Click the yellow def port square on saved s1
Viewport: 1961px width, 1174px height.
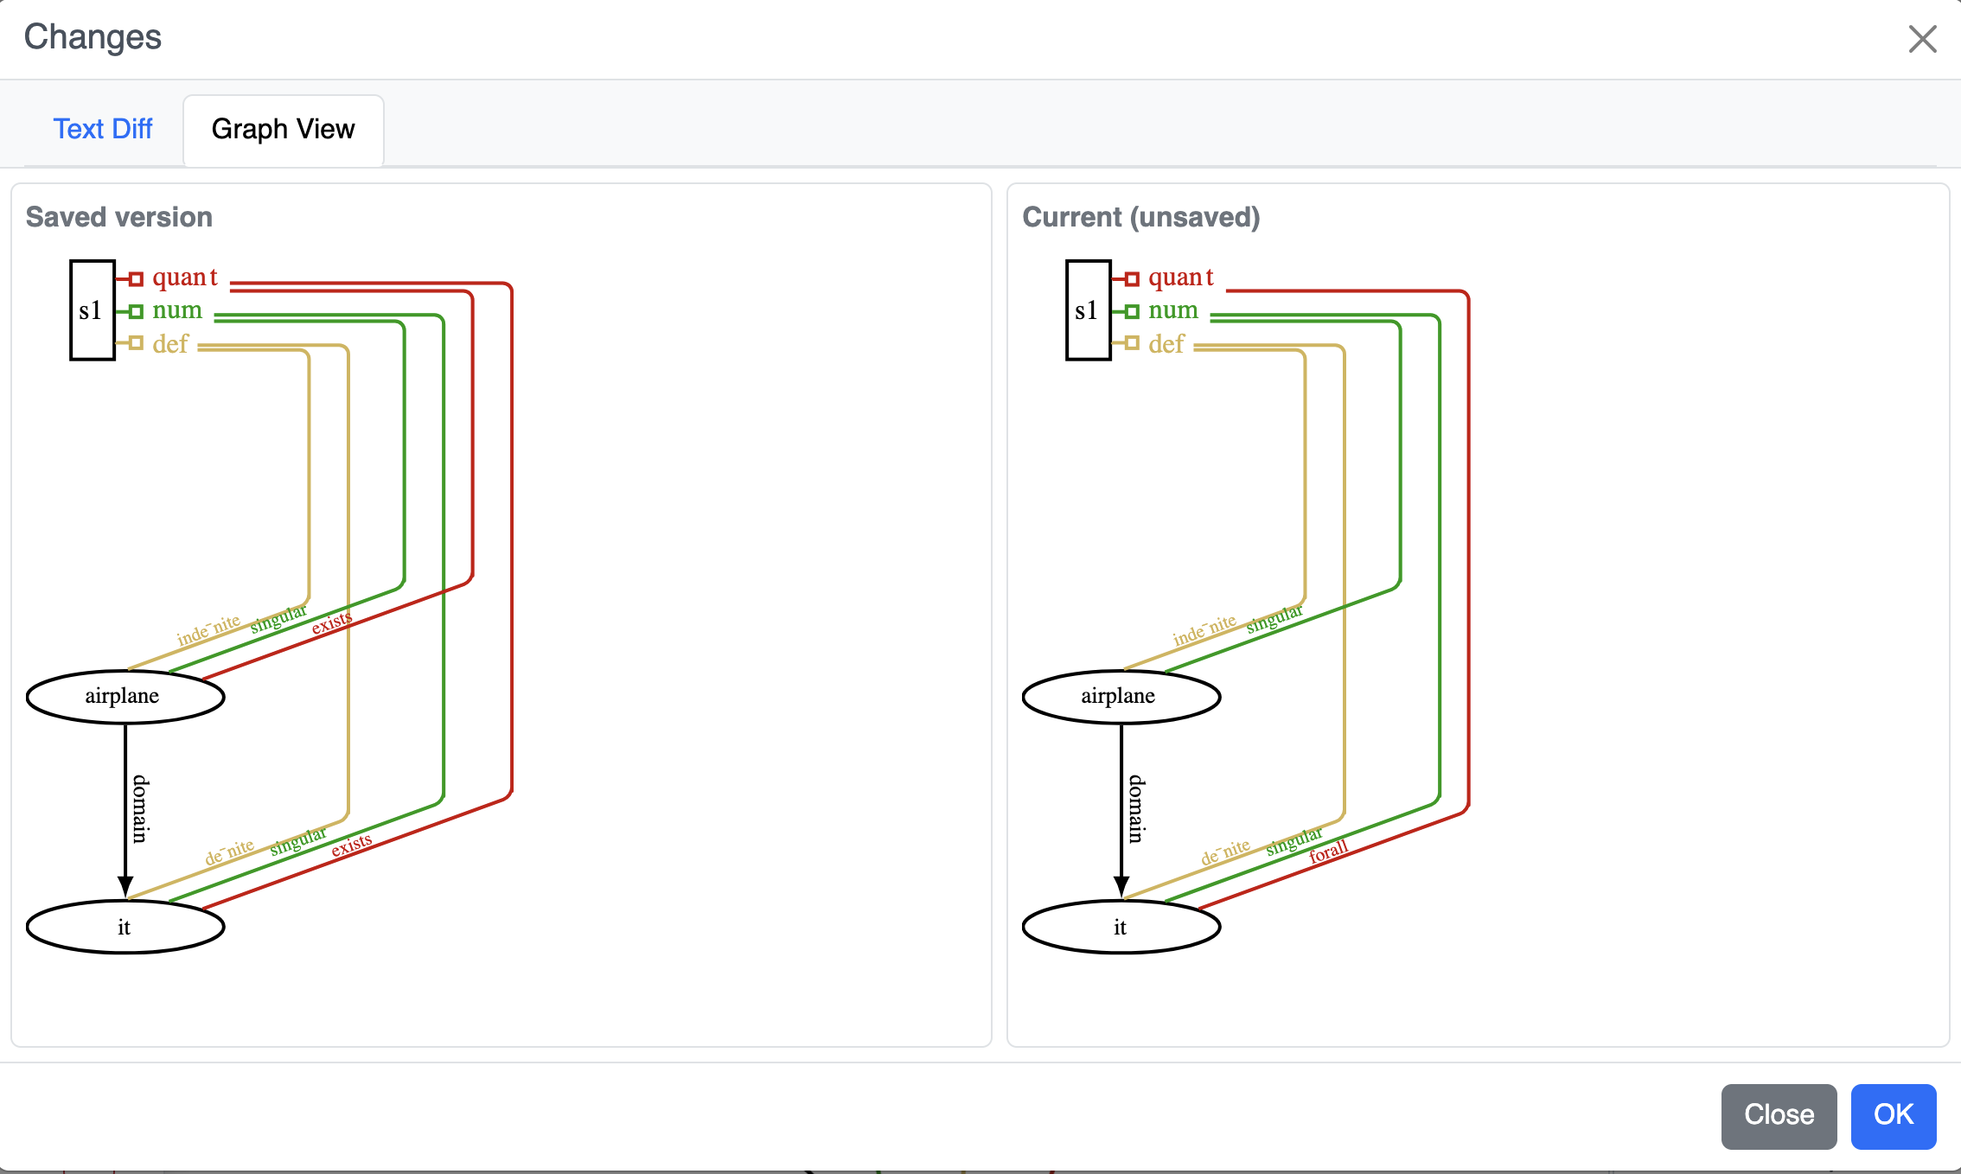click(x=135, y=344)
